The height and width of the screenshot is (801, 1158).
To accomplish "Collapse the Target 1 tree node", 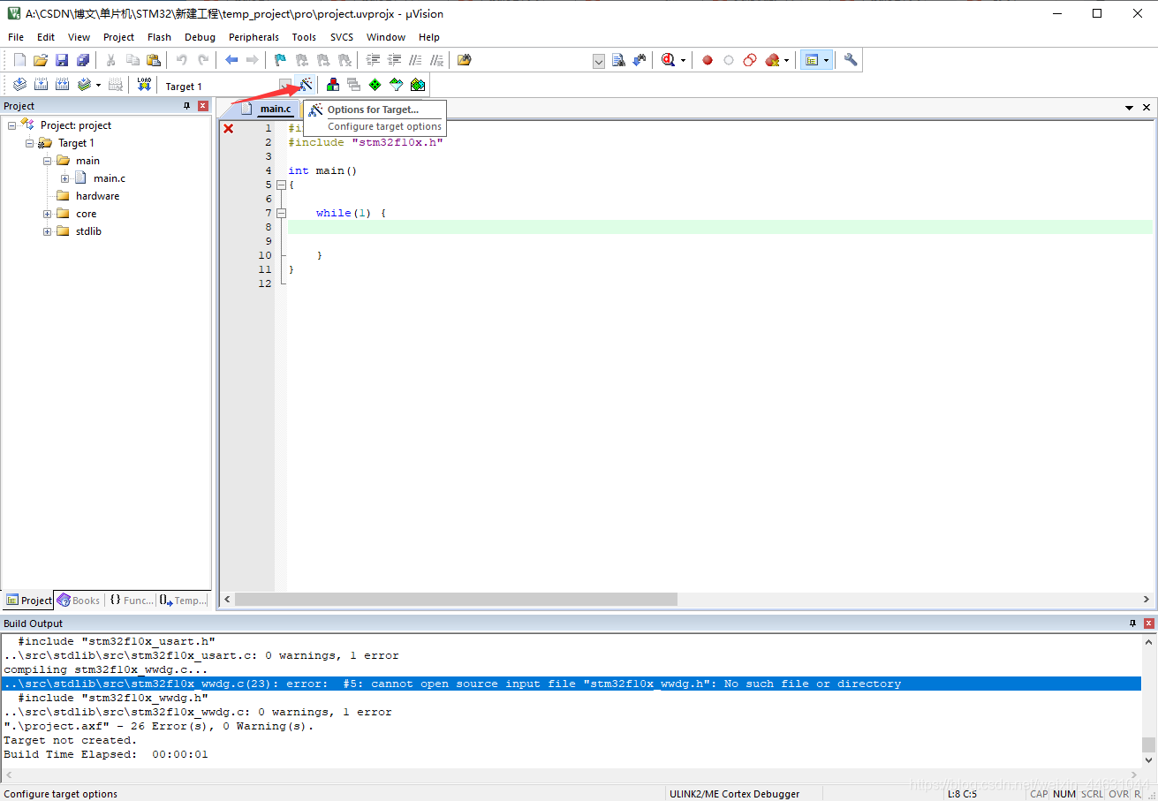I will 30,143.
